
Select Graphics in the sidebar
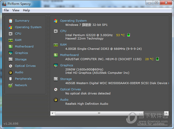click(21, 53)
